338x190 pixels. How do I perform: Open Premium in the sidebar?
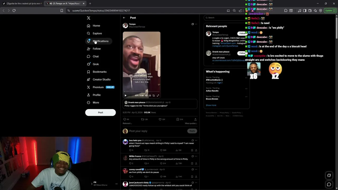100,87
